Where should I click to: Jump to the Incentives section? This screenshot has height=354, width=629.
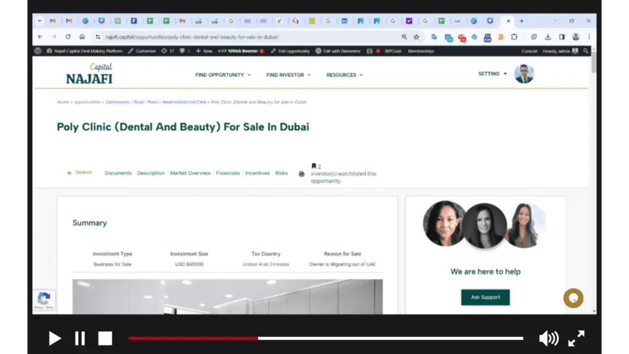point(257,173)
